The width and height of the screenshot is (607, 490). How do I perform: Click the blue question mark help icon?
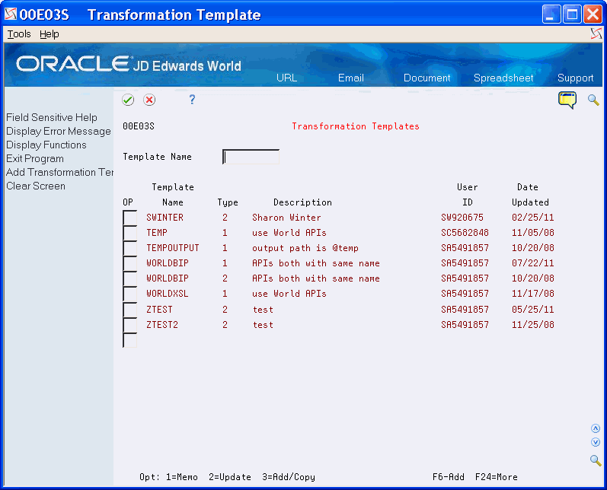[x=192, y=100]
